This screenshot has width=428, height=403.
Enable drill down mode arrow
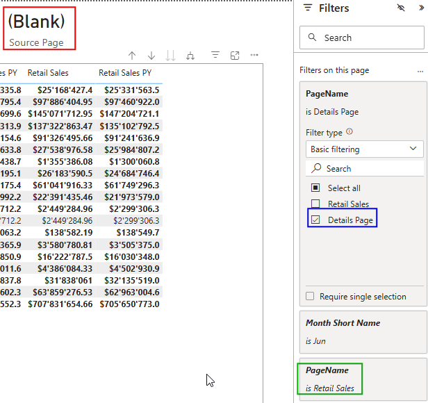click(x=151, y=56)
